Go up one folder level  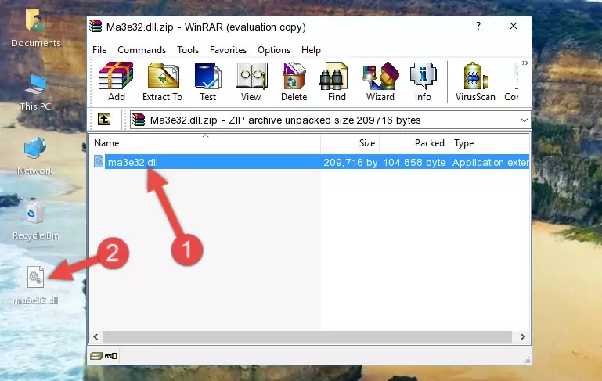click(x=104, y=120)
